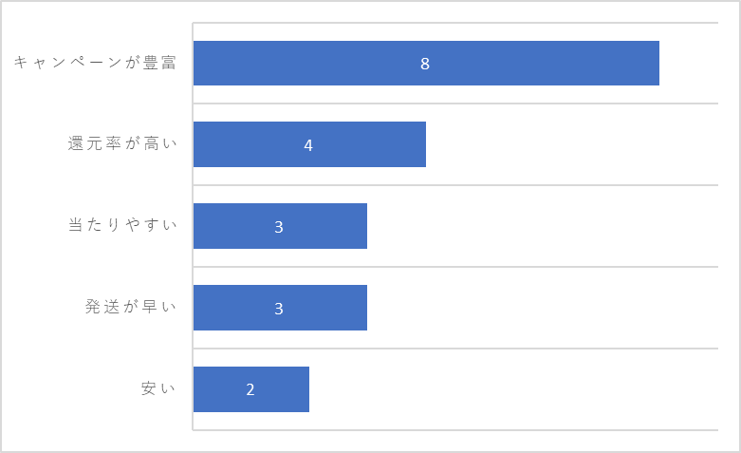Click the 発送が早い data label 3

(x=279, y=309)
